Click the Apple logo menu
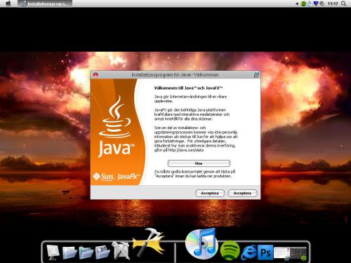 point(8,4)
